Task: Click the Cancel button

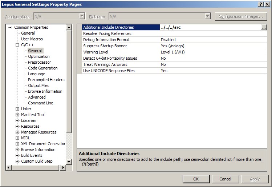Action: pos(226,179)
